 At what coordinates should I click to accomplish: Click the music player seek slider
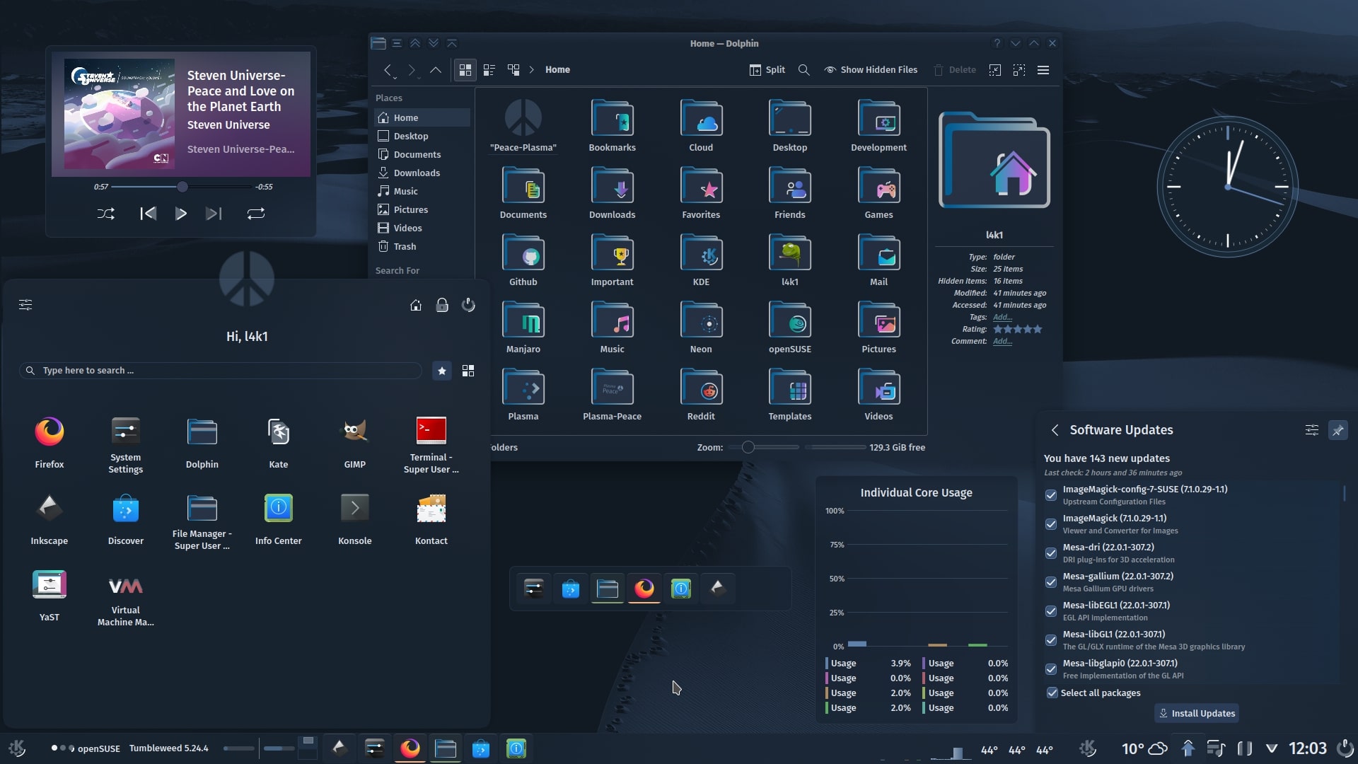pyautogui.click(x=182, y=187)
